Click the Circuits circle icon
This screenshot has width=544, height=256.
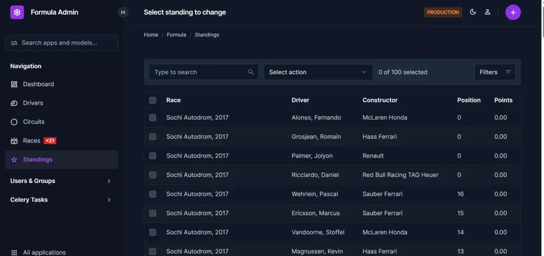[14, 122]
